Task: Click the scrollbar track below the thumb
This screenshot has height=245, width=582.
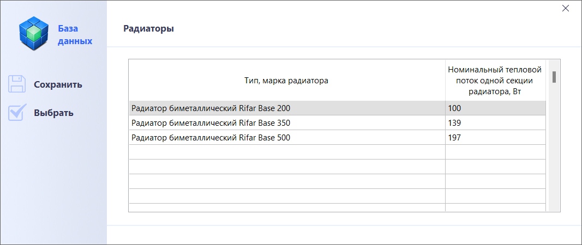Action: point(554,148)
